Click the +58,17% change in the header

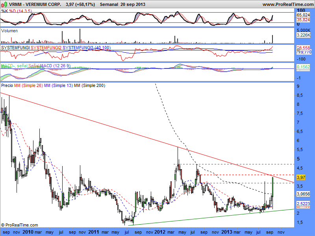(85, 4)
